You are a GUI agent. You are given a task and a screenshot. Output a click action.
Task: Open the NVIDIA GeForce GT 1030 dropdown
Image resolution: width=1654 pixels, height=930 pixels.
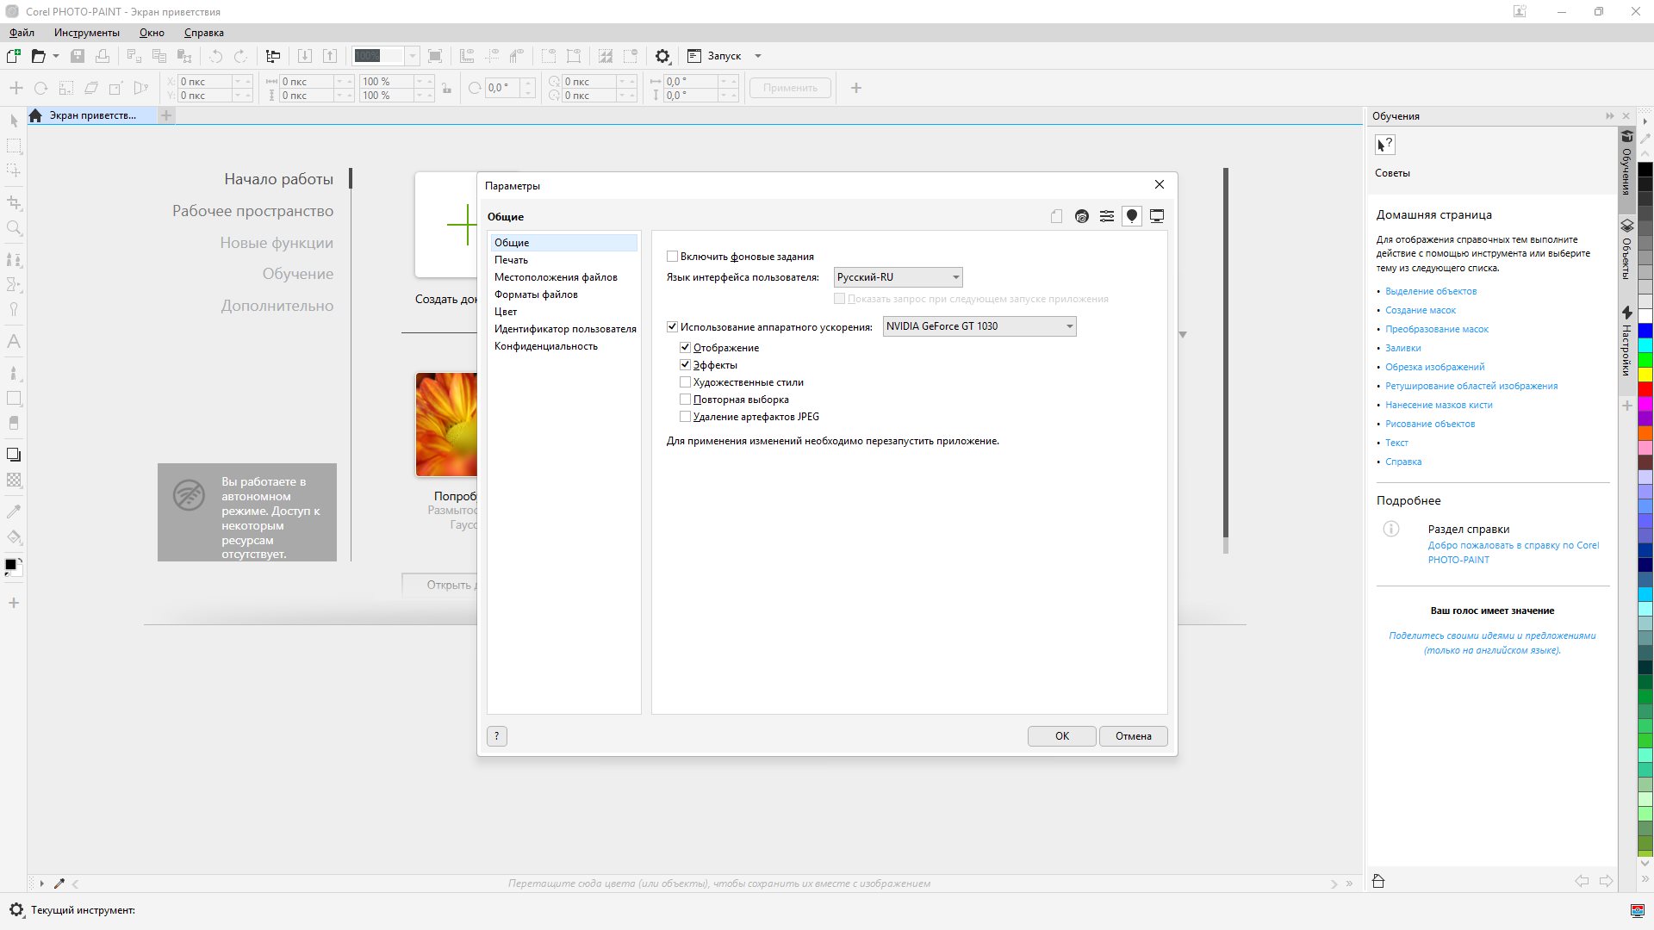click(x=979, y=326)
